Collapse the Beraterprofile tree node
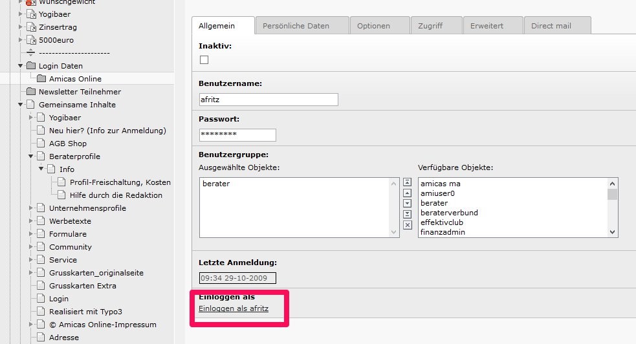The image size is (636, 344). 30,156
